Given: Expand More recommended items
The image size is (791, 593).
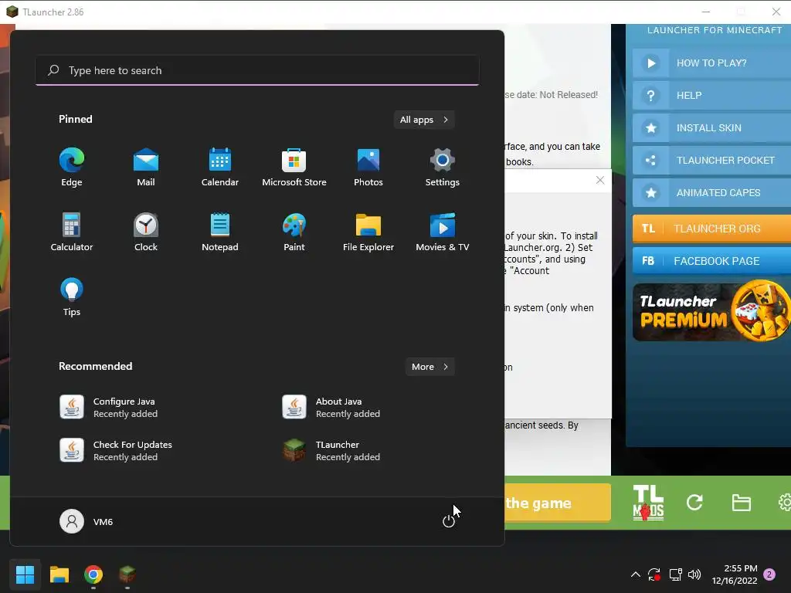Looking at the screenshot, I should pos(429,367).
